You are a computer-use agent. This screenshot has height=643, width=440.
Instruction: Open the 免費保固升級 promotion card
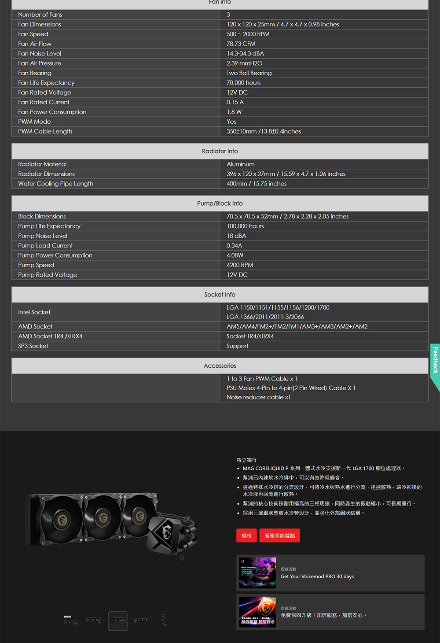(x=330, y=612)
